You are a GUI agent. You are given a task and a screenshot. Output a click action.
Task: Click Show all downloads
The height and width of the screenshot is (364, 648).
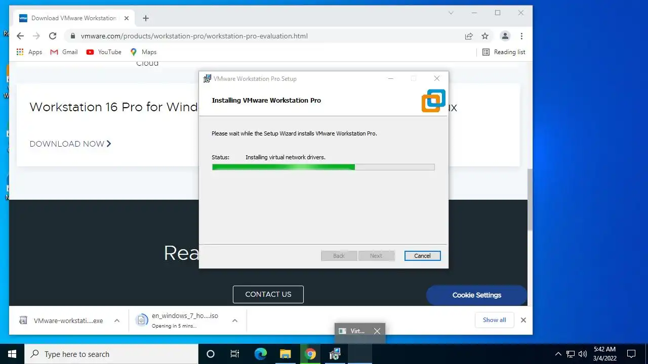(495, 320)
